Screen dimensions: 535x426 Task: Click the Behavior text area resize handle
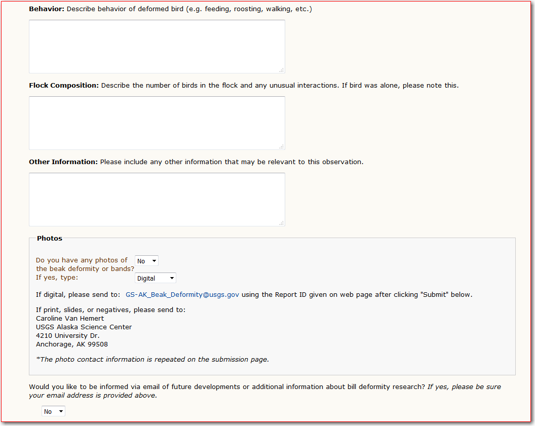[281, 70]
